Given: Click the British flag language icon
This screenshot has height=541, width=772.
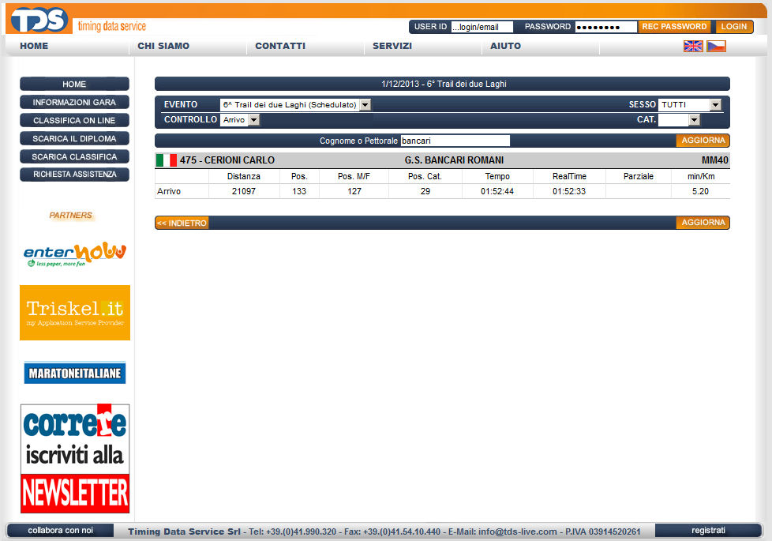Looking at the screenshot, I should (693, 46).
